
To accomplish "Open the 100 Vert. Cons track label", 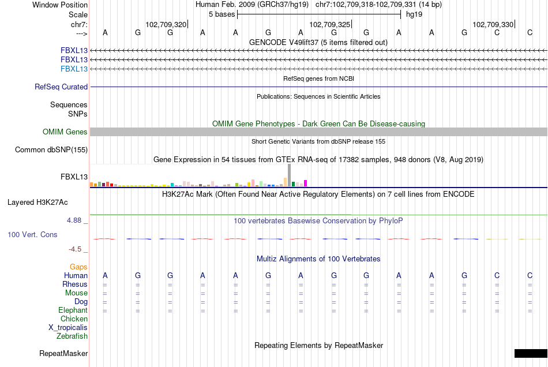I will click(32, 234).
